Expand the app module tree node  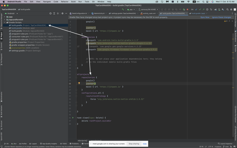click(x=4, y=17)
